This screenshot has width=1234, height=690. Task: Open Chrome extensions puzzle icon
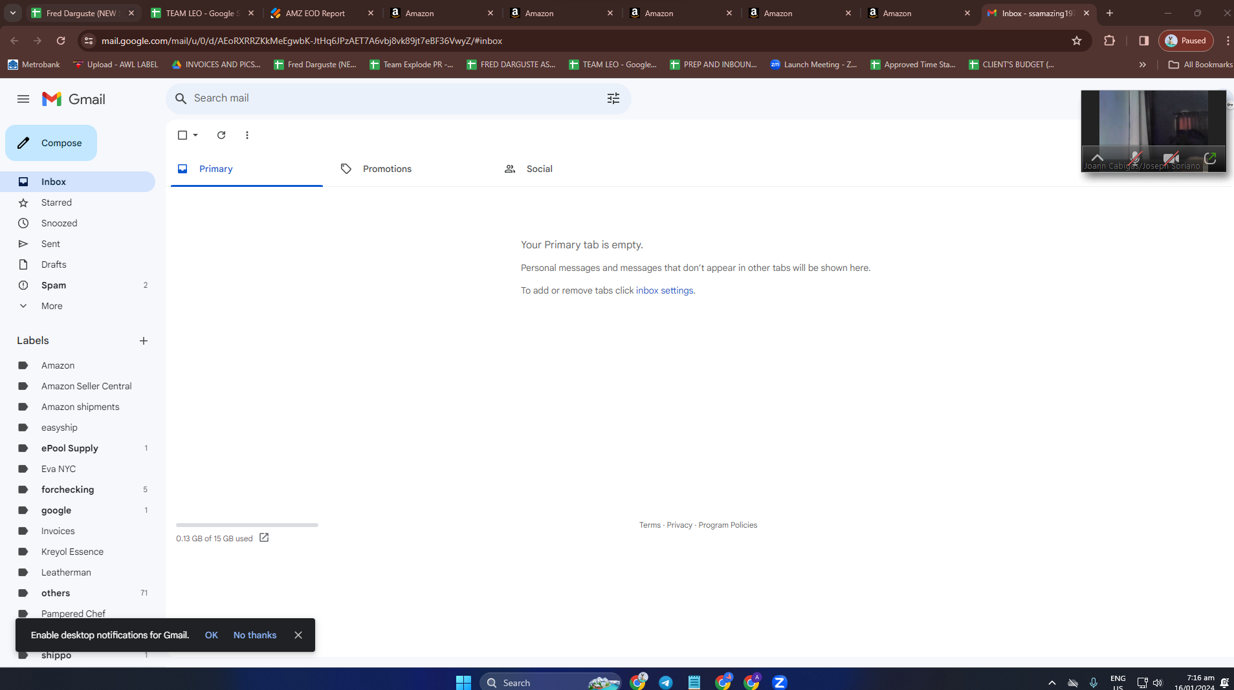tap(1110, 41)
